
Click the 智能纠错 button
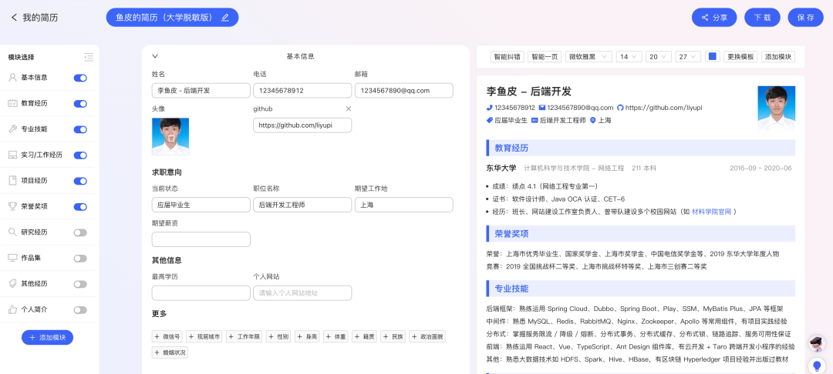508,57
